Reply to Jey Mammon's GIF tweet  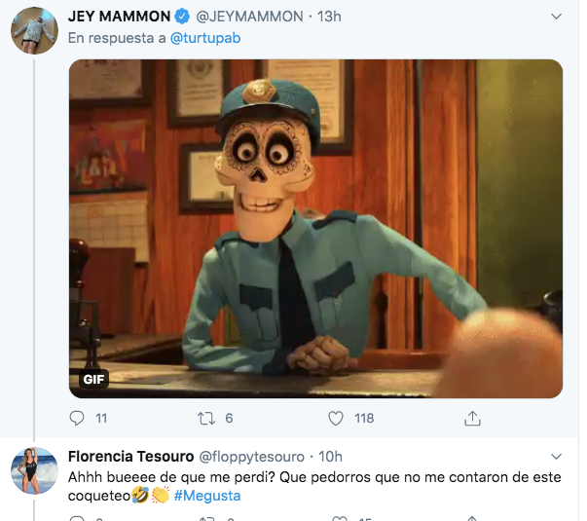77,418
